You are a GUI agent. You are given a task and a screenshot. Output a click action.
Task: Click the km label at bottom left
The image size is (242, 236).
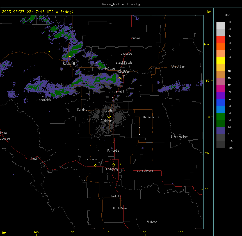pos(4,233)
